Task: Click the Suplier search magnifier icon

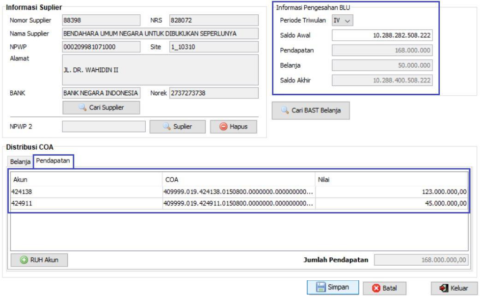Action: pos(167,127)
